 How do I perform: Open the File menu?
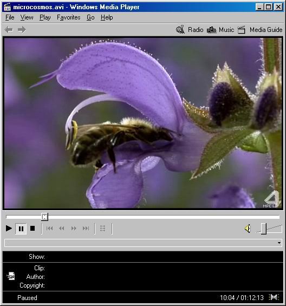click(x=10, y=17)
